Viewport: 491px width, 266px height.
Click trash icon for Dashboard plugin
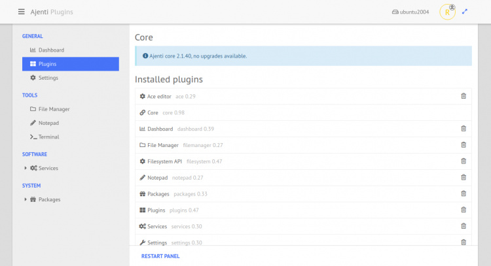click(x=464, y=129)
